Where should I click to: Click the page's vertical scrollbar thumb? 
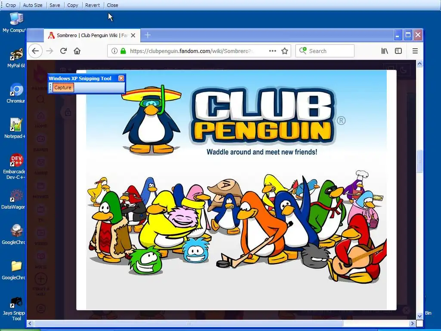click(419, 161)
